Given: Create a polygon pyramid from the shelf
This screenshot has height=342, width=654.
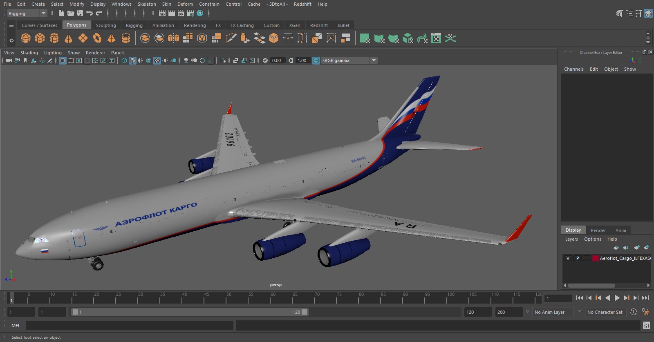Looking at the screenshot, I should [111, 38].
